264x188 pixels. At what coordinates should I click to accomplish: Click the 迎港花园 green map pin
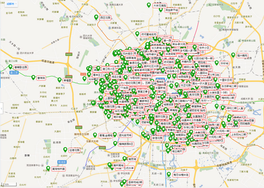65,150
